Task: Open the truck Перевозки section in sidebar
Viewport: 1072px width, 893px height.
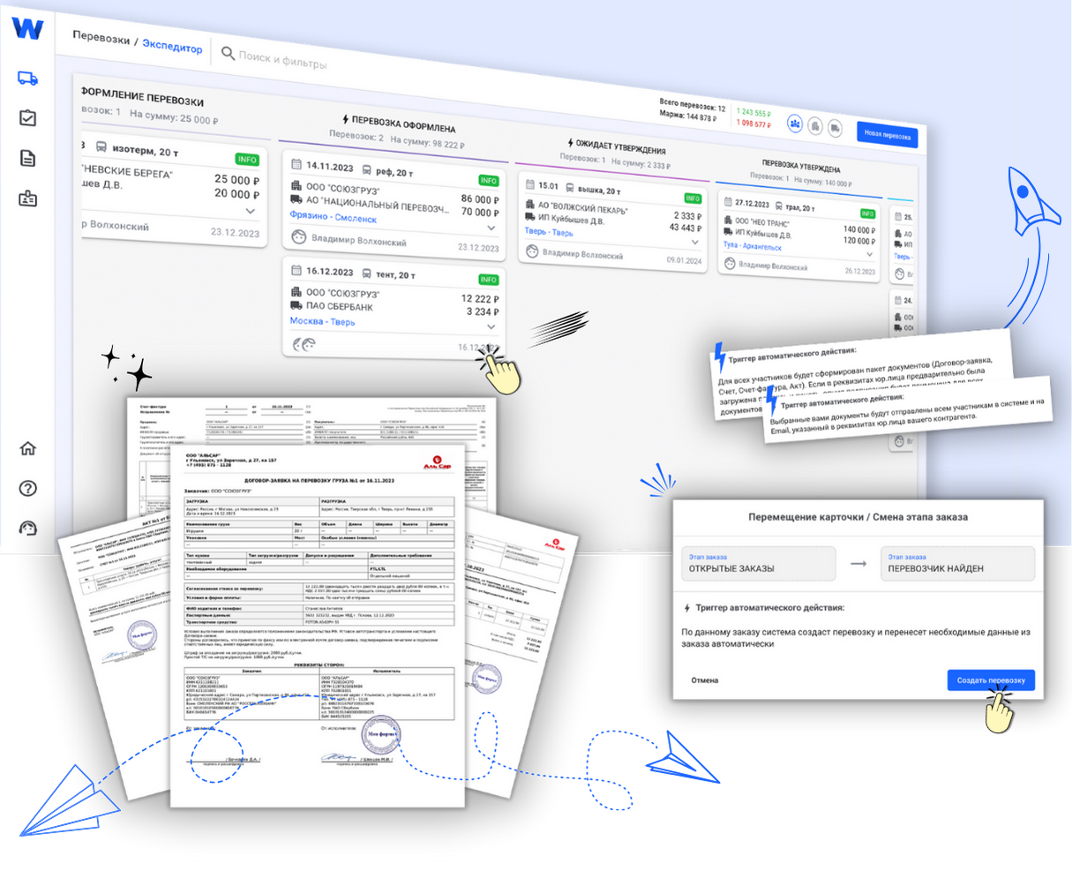Action: (27, 79)
